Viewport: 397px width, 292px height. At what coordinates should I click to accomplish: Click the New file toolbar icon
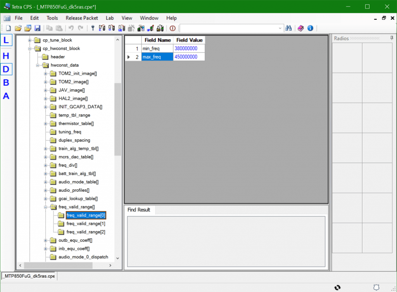pos(8,28)
